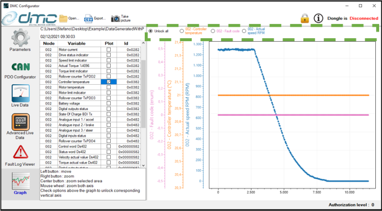Image resolution: width=382 pixels, height=211 pixels.
Task: Check the Battery voltage plot checkbox
Action: [x=109, y=103]
